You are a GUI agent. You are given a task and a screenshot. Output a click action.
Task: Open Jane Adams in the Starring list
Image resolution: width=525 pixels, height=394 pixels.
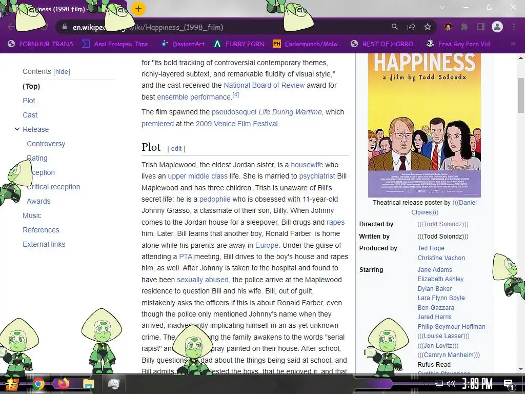pos(435,270)
